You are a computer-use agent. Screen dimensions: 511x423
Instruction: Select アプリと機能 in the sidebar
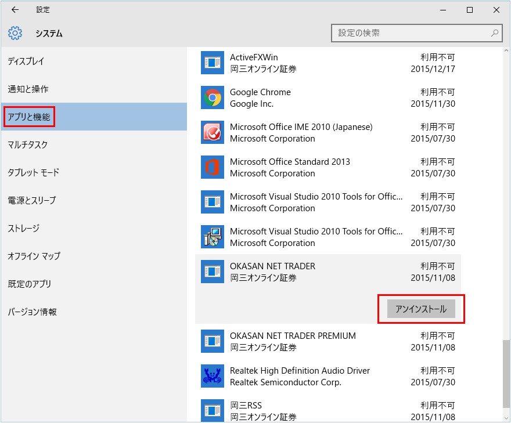pos(94,117)
